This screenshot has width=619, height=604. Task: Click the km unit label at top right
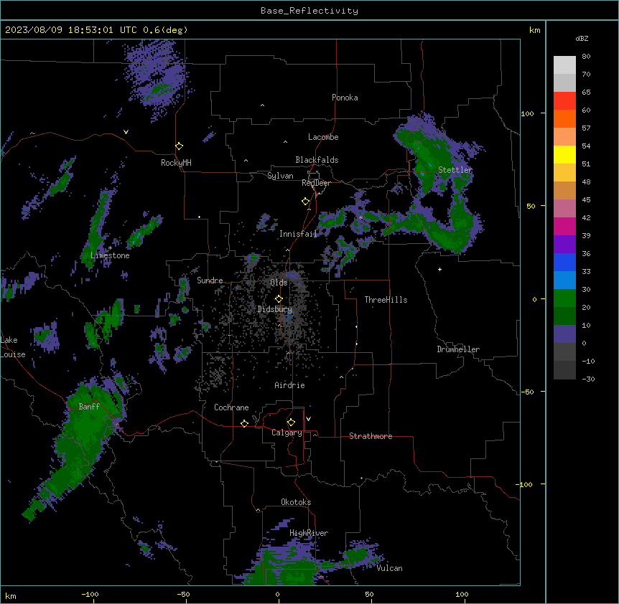(x=534, y=30)
